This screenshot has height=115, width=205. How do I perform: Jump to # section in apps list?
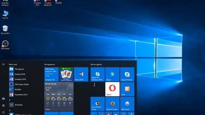[x=10, y=100]
